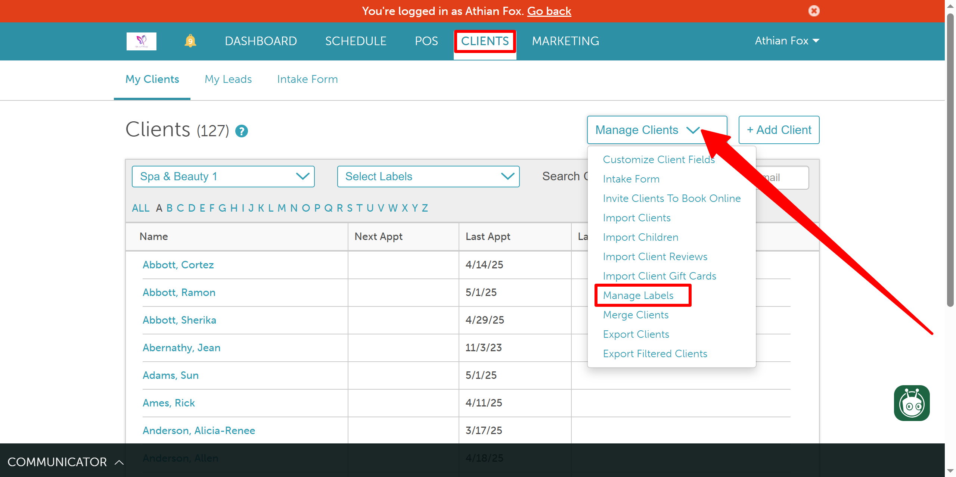Open the green chatbot assistant icon
This screenshot has height=477, width=956.
(911, 403)
